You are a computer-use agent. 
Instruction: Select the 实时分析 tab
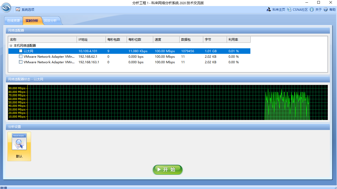click(32, 20)
